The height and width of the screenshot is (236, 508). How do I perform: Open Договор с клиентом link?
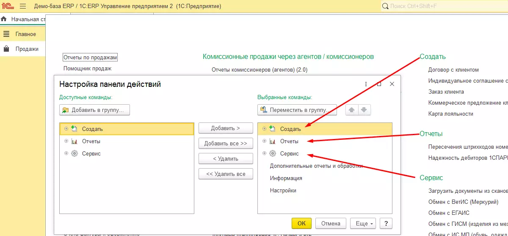[453, 70]
